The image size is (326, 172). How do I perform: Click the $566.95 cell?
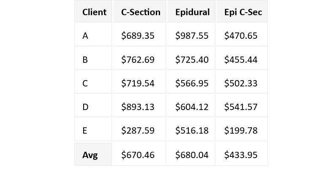click(x=192, y=83)
